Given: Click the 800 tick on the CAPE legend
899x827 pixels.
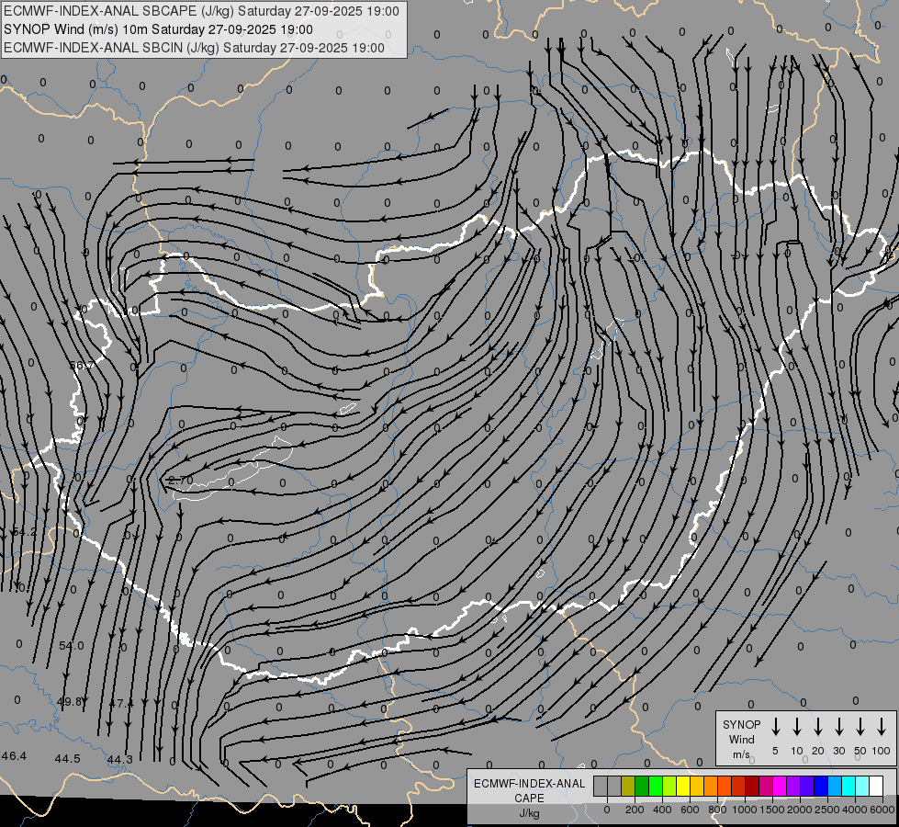Looking at the screenshot, I should (x=717, y=810).
